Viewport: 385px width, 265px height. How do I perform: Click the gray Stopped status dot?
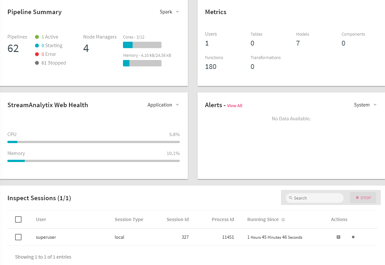point(37,63)
